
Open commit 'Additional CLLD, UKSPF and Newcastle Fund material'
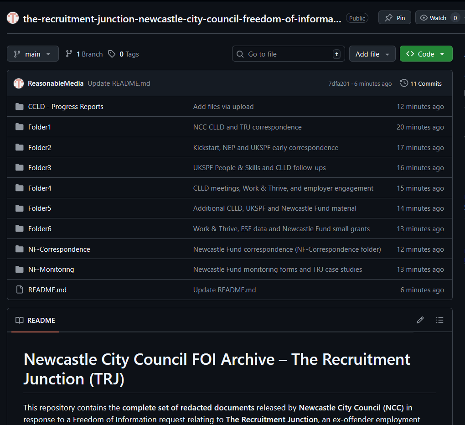[x=274, y=208]
